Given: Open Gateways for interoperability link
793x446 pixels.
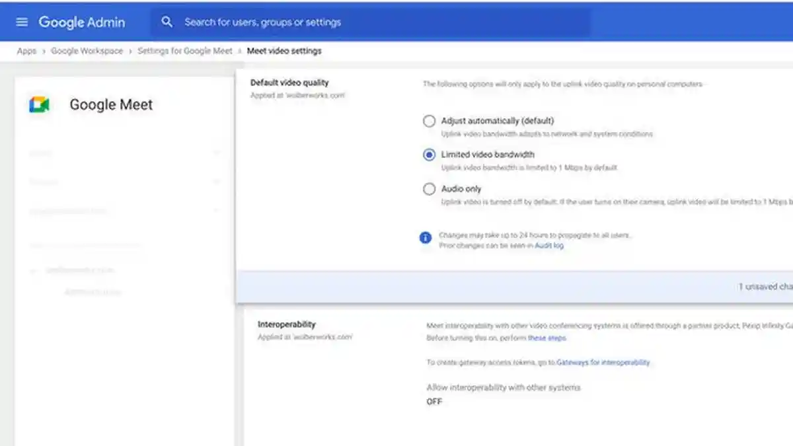Looking at the screenshot, I should (603, 362).
